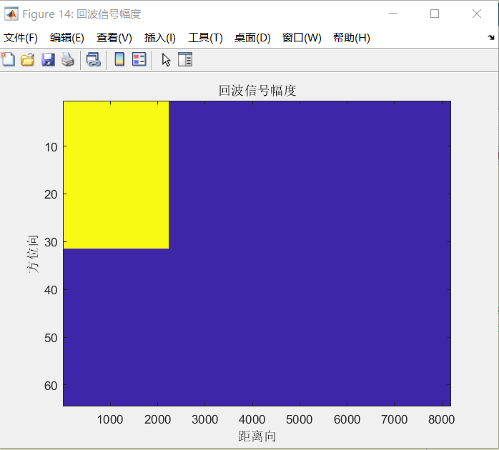Open the 桌面(D) menu
499x450 pixels.
(252, 38)
